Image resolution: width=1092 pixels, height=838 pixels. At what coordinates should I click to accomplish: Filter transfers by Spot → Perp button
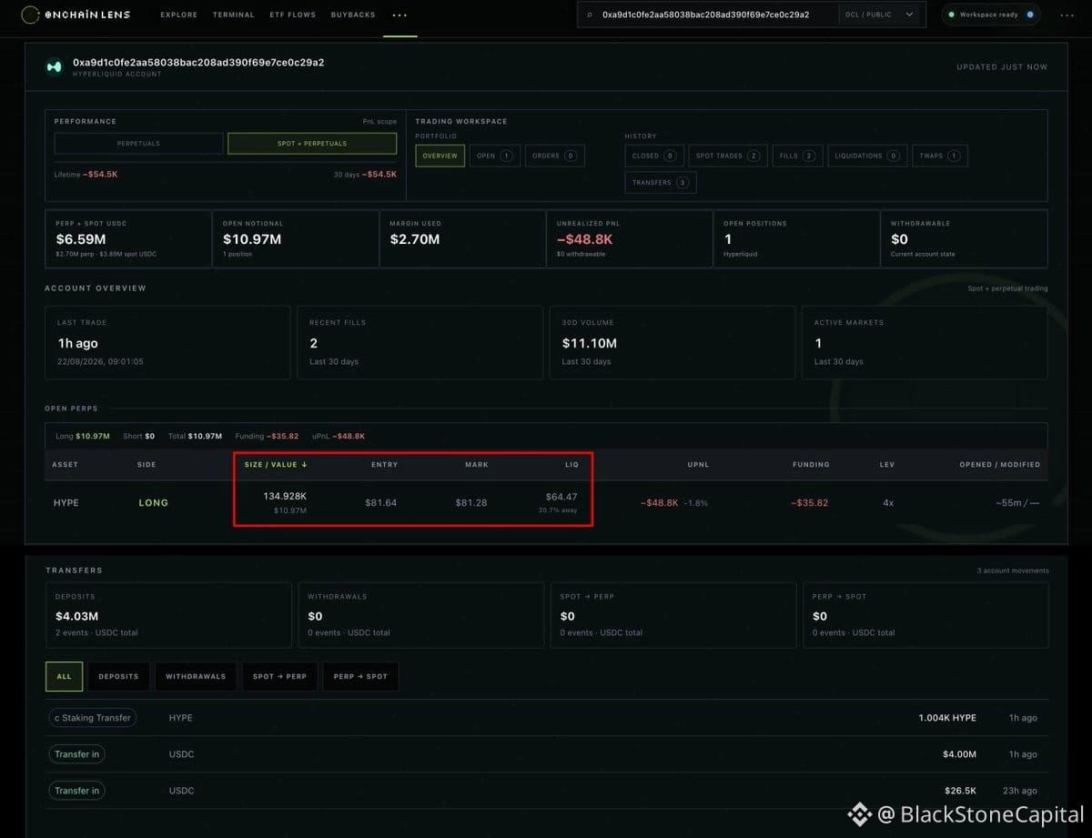click(280, 676)
